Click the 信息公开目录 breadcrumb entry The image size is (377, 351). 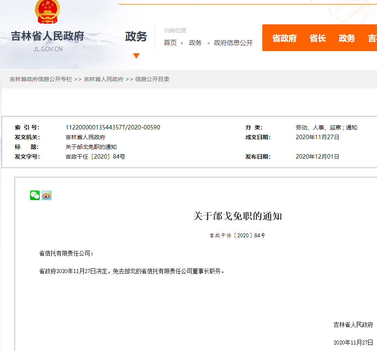pos(153,80)
